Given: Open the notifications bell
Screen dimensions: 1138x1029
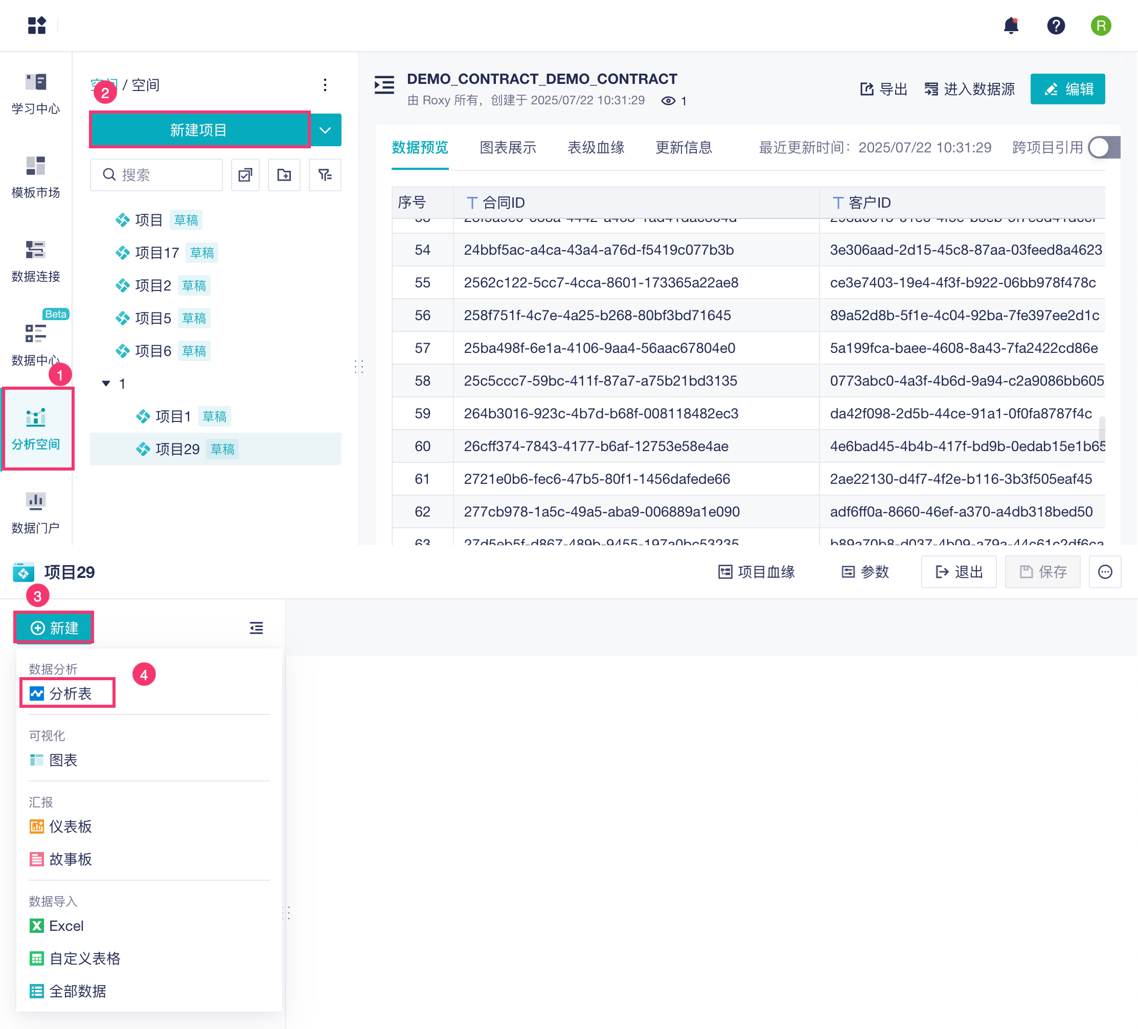Looking at the screenshot, I should (1010, 26).
